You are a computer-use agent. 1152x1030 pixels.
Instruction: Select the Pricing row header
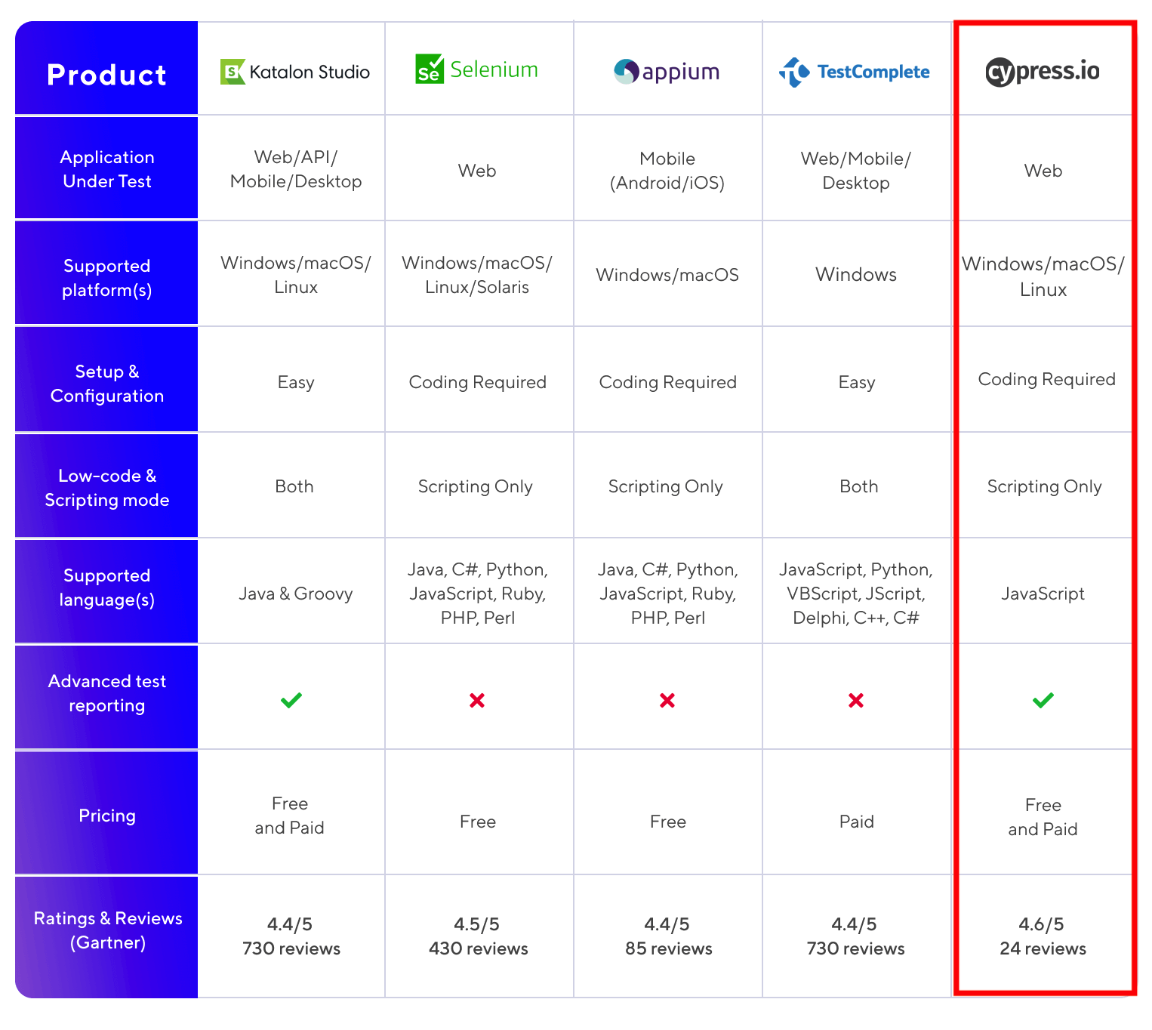point(106,813)
